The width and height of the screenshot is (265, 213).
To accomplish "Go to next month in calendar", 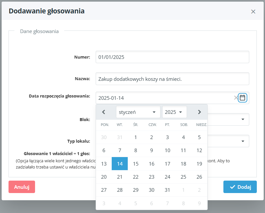I will click(199, 112).
